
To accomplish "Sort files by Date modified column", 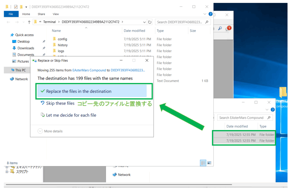I will pyautogui.click(x=134, y=31).
